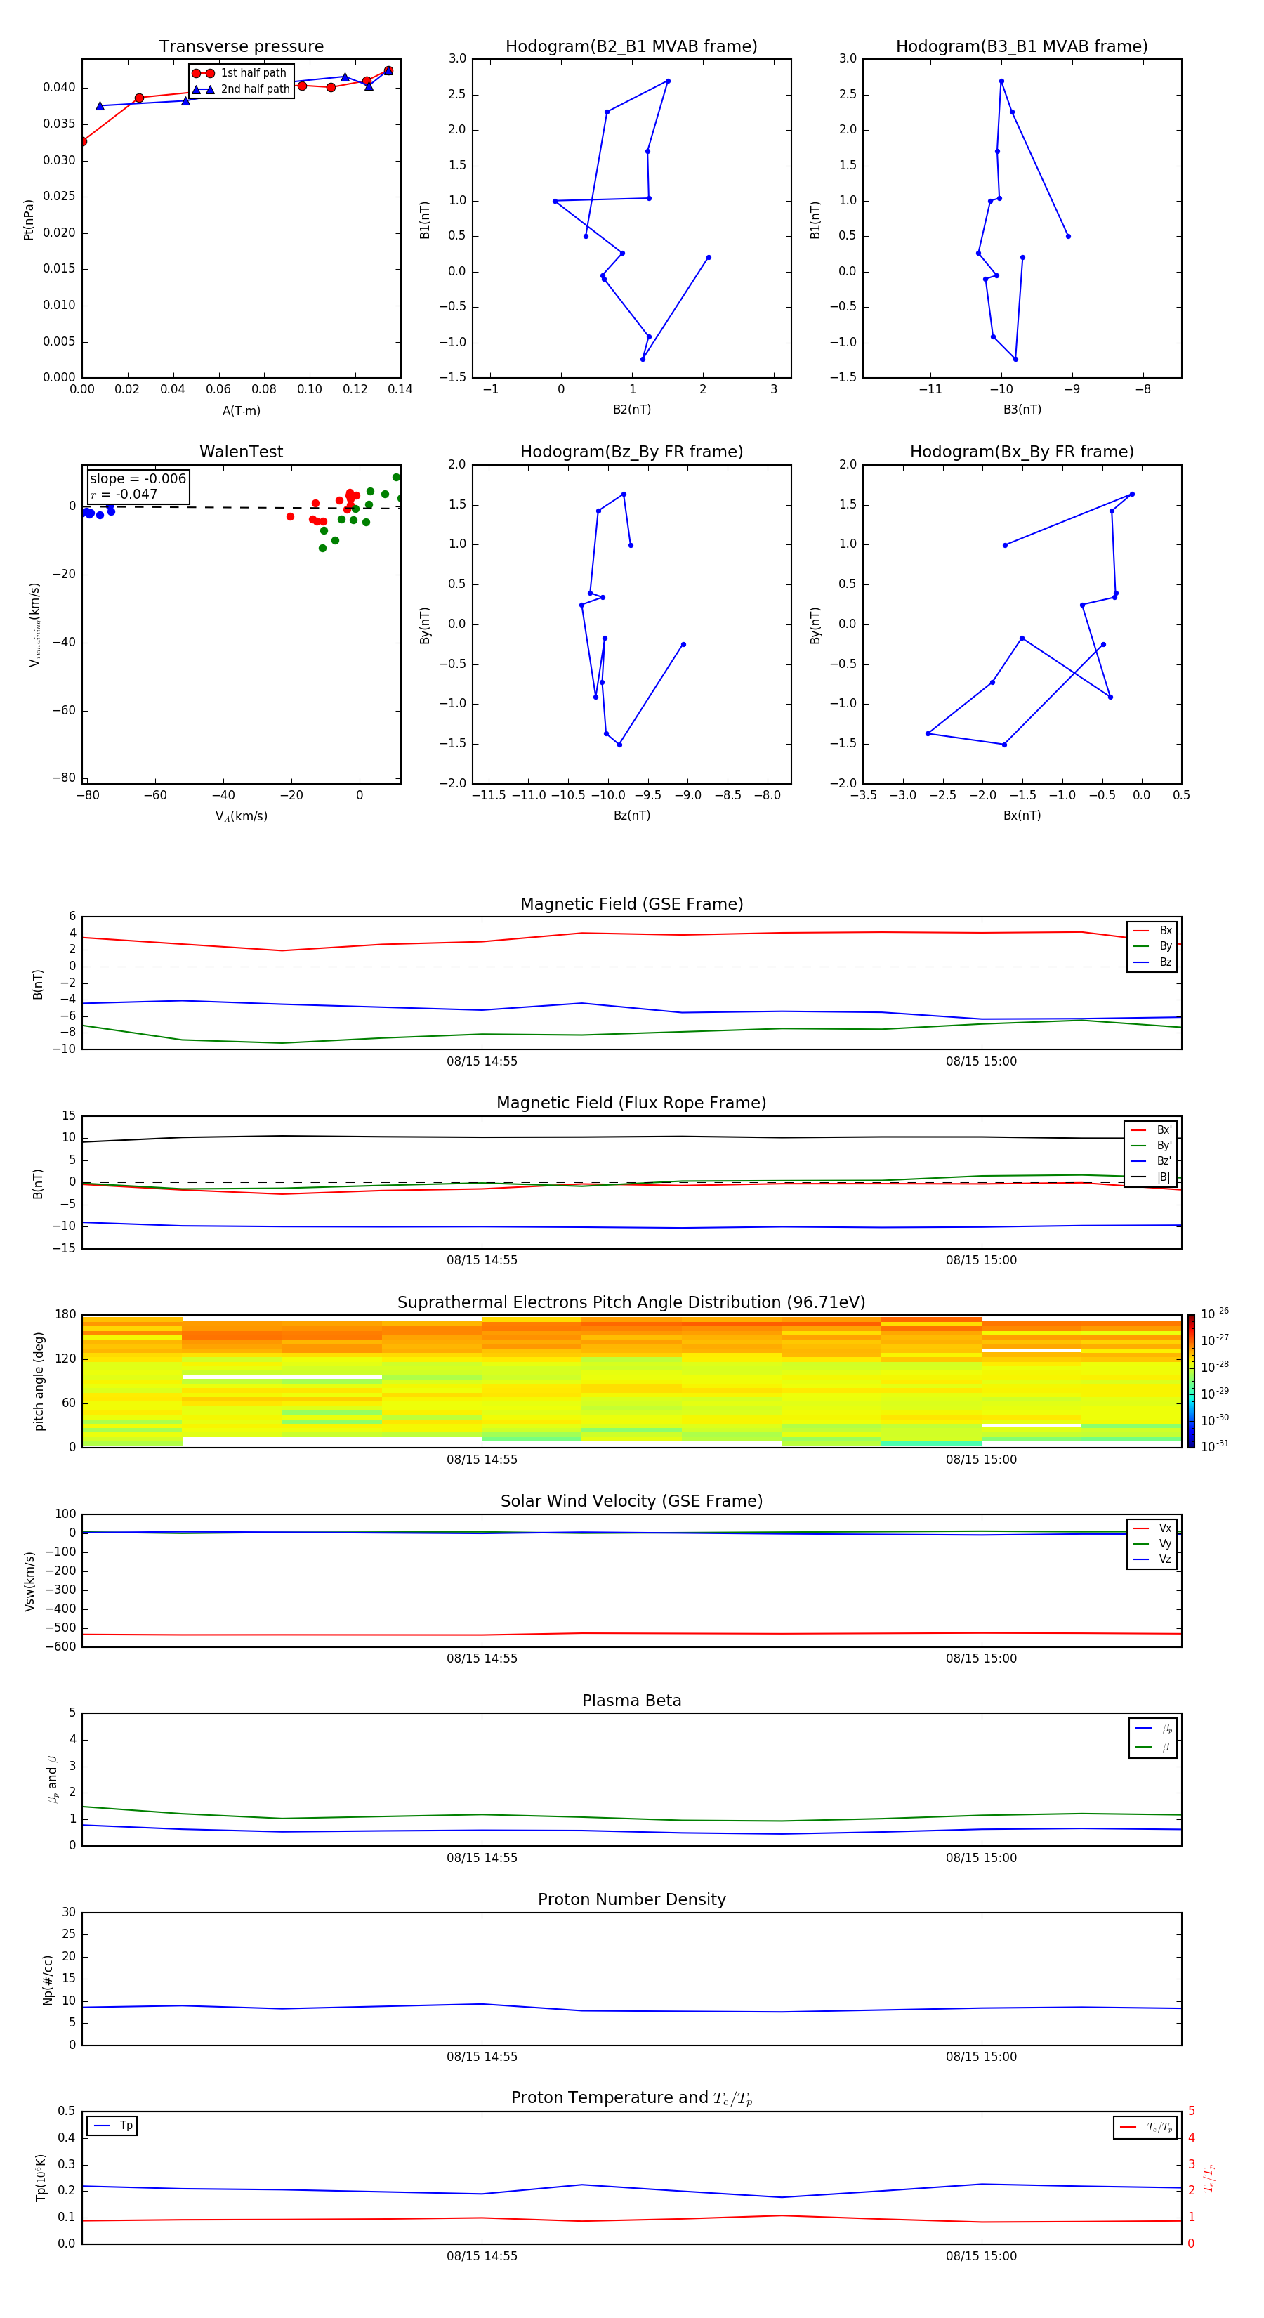
Task: Click '08/15 15:00' tick under Plasma Beta
Action: coord(982,1858)
